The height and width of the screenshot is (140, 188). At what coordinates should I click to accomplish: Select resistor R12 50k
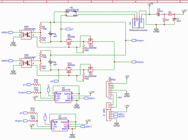tap(84, 77)
